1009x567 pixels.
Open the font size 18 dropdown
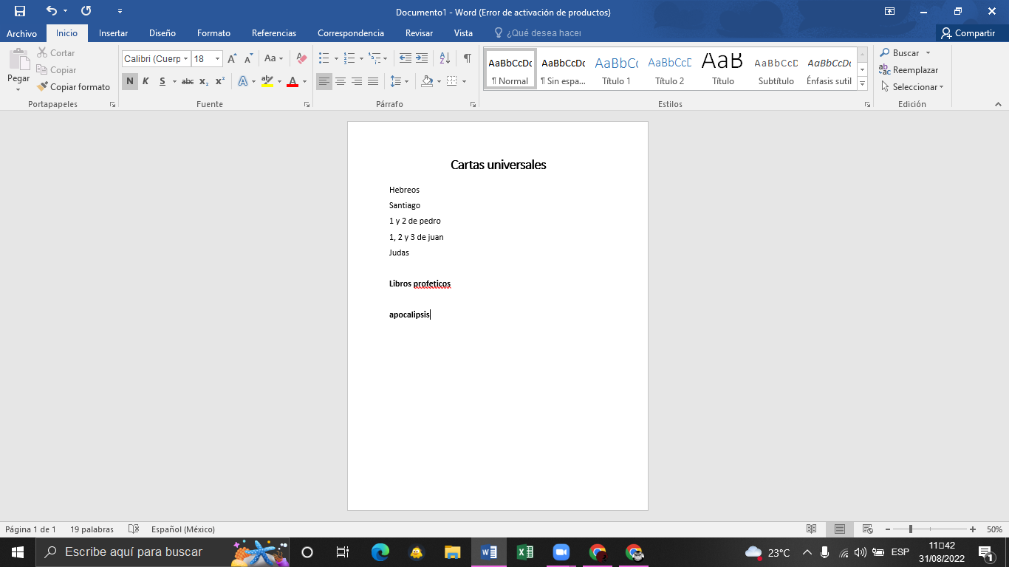pyautogui.click(x=217, y=58)
